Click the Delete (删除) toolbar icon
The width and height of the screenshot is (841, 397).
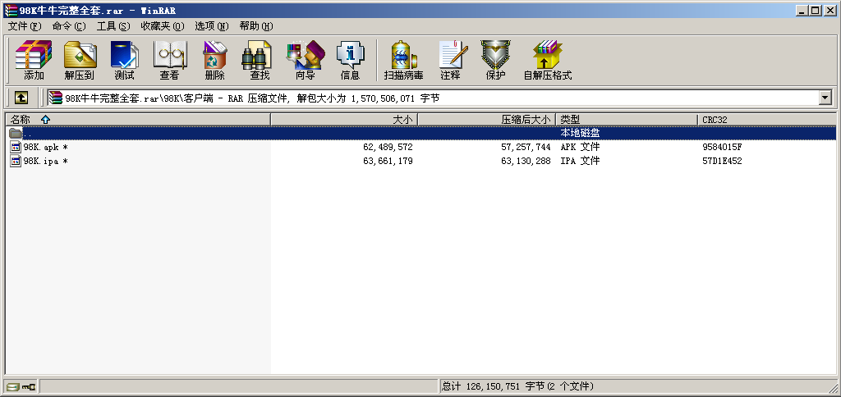pyautogui.click(x=214, y=61)
